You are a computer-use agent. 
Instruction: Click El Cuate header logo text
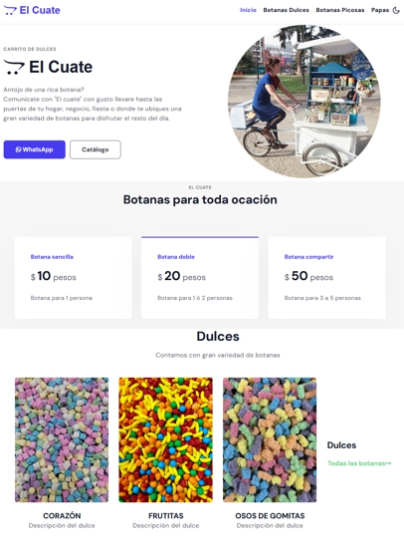pos(40,10)
